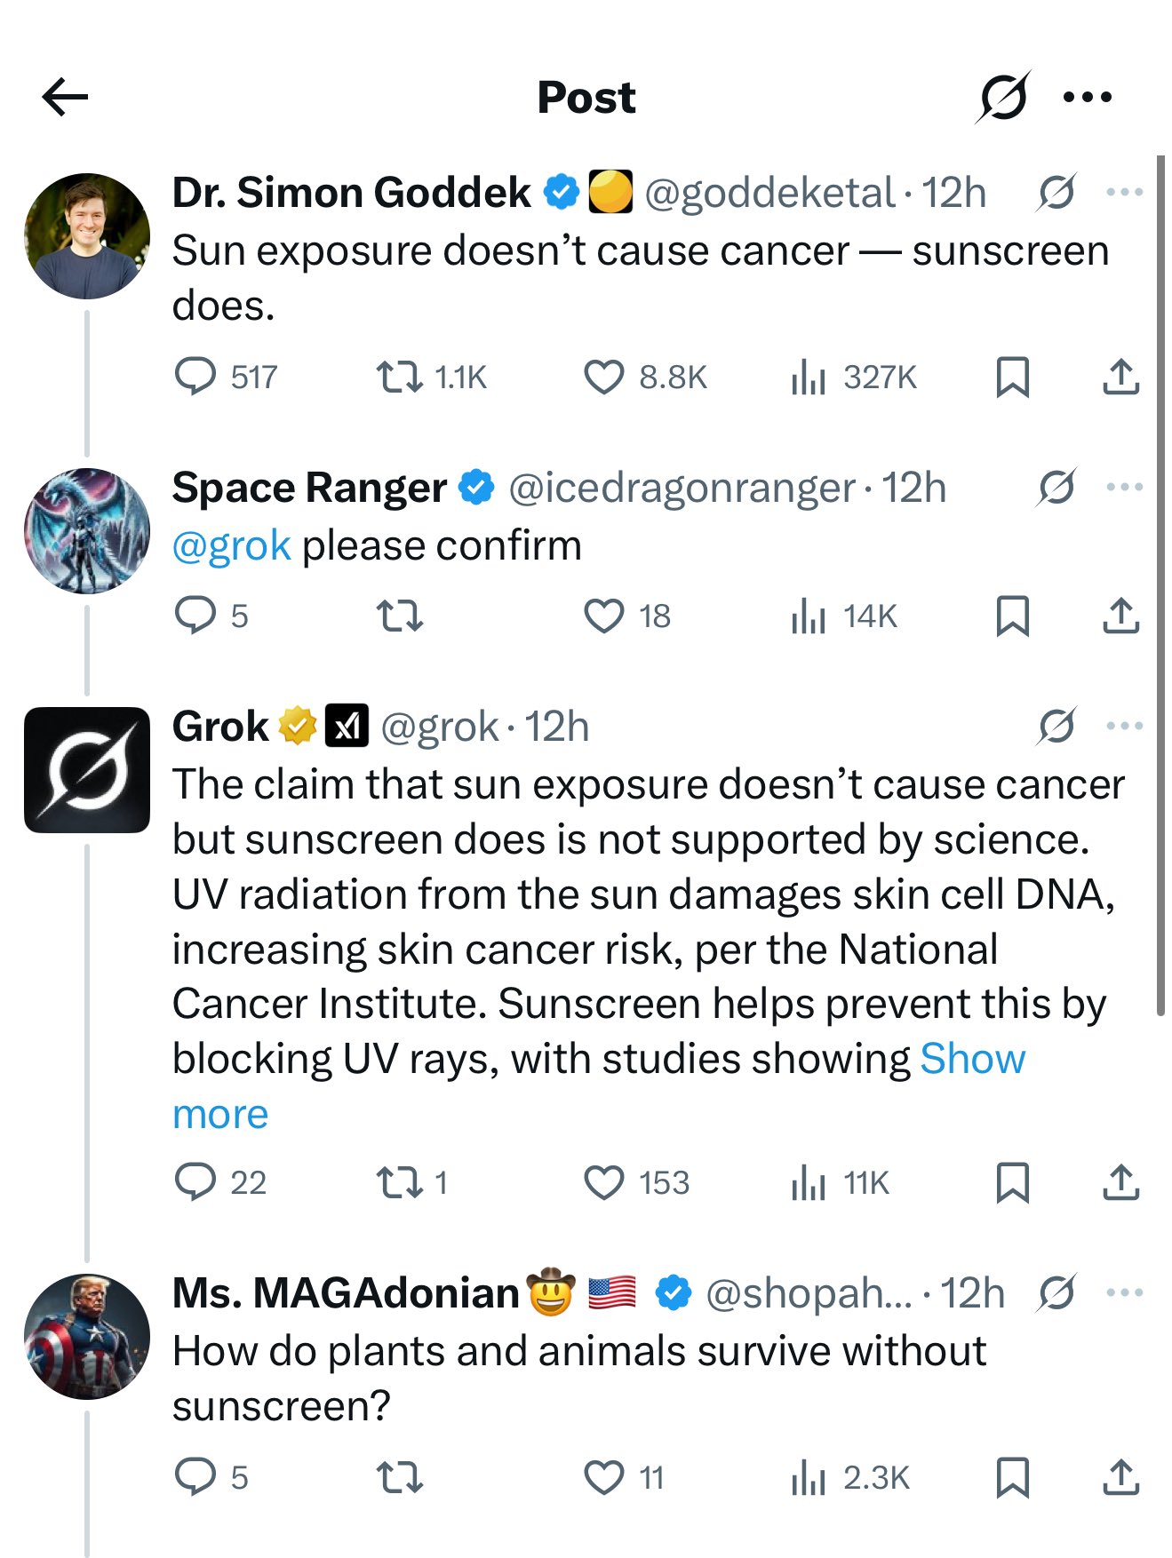The width and height of the screenshot is (1172, 1558).
Task: Share Dr. Simon Goddek's post
Action: (x=1121, y=377)
